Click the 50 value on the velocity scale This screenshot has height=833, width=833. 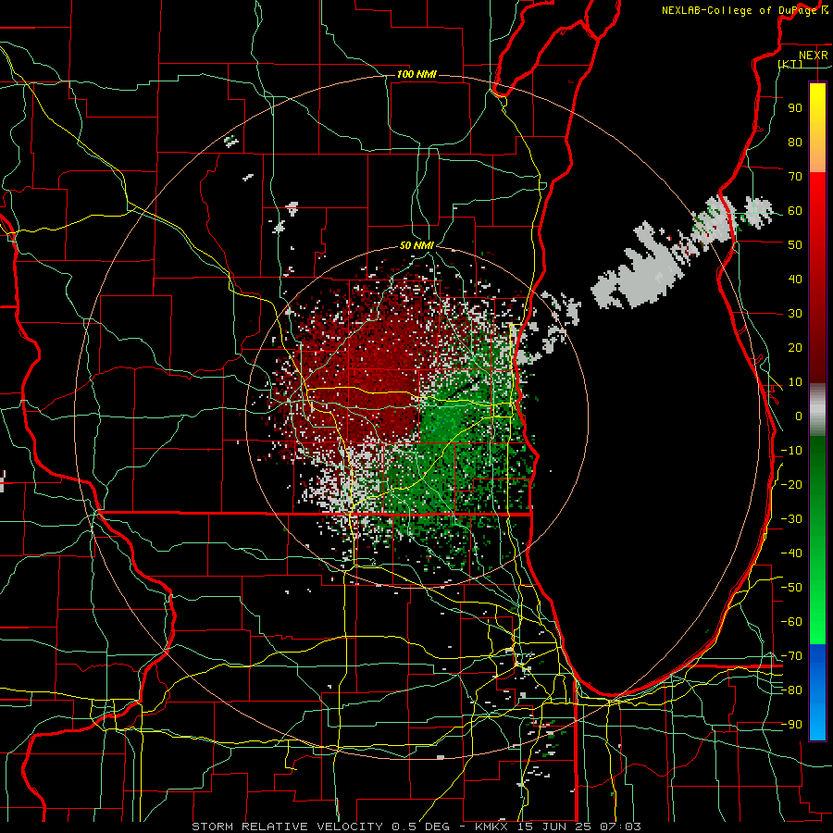tap(795, 245)
